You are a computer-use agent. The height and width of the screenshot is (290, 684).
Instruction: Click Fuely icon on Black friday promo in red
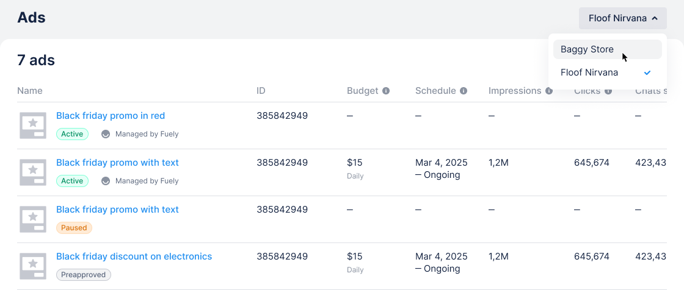(x=106, y=134)
